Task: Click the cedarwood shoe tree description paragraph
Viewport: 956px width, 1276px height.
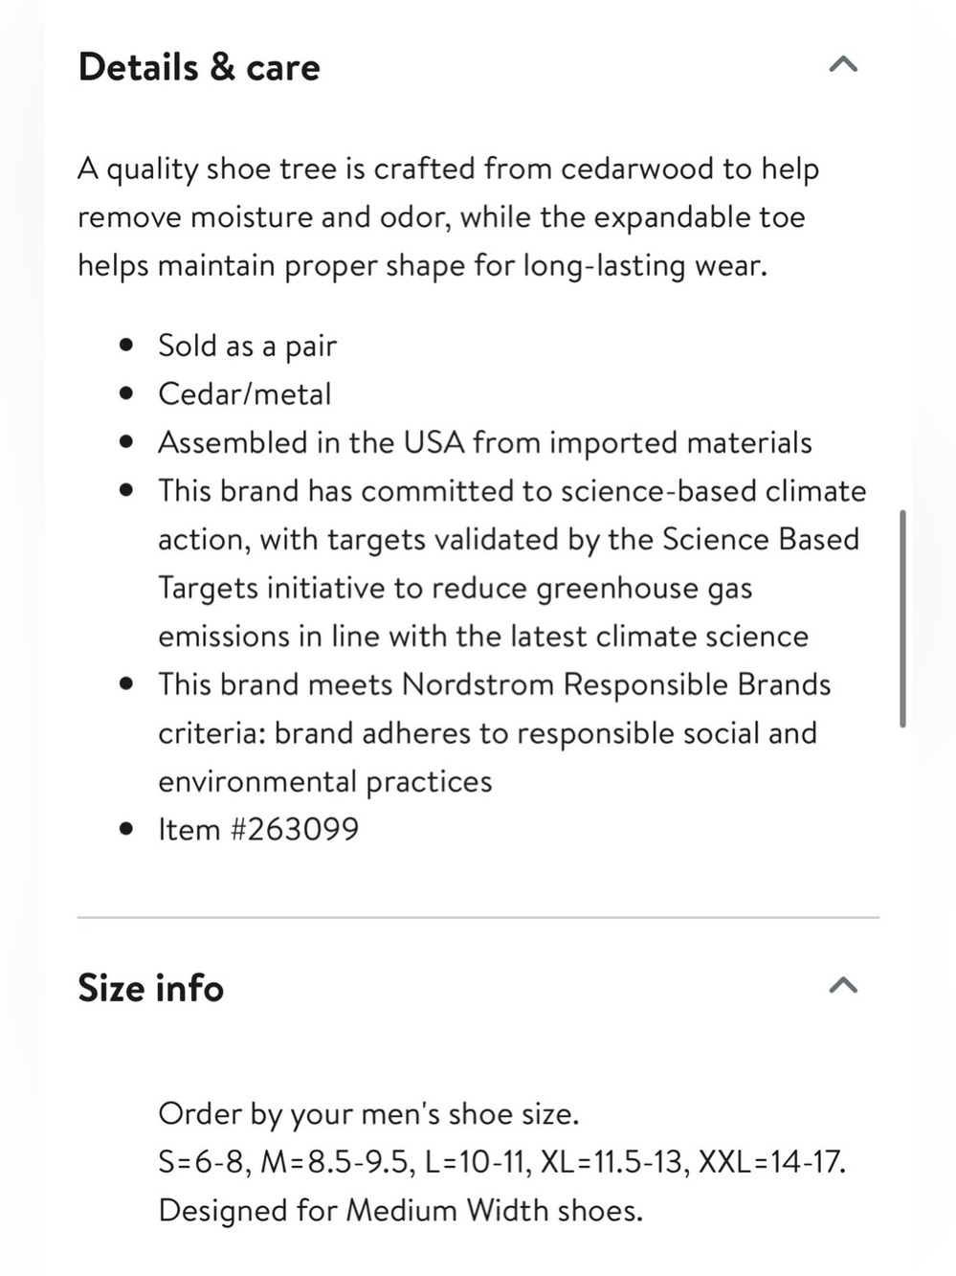Action: coord(449,217)
